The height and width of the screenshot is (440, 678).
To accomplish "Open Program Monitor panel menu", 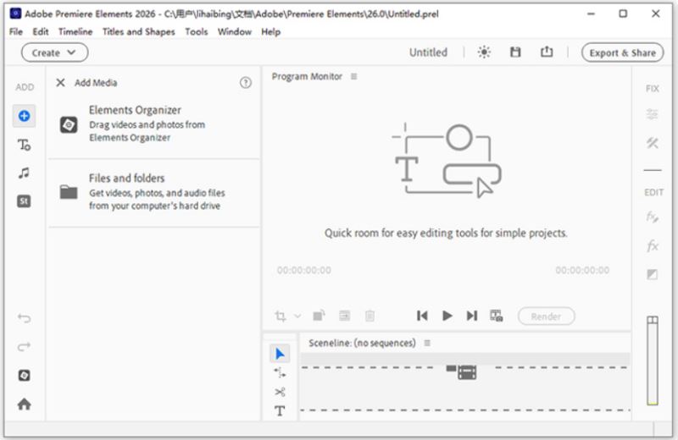I will click(354, 76).
